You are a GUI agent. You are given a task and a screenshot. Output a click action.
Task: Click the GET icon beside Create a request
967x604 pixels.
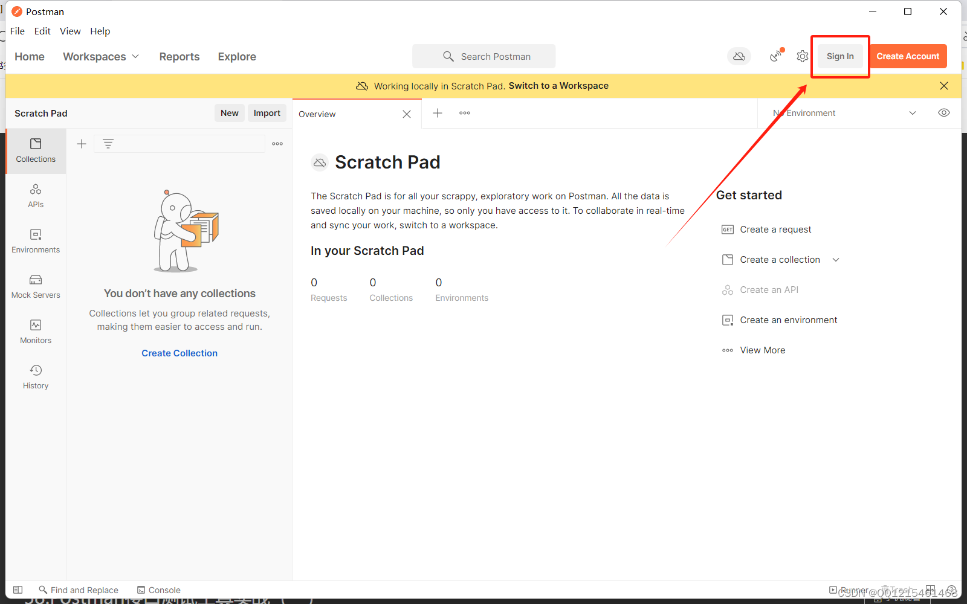(728, 230)
